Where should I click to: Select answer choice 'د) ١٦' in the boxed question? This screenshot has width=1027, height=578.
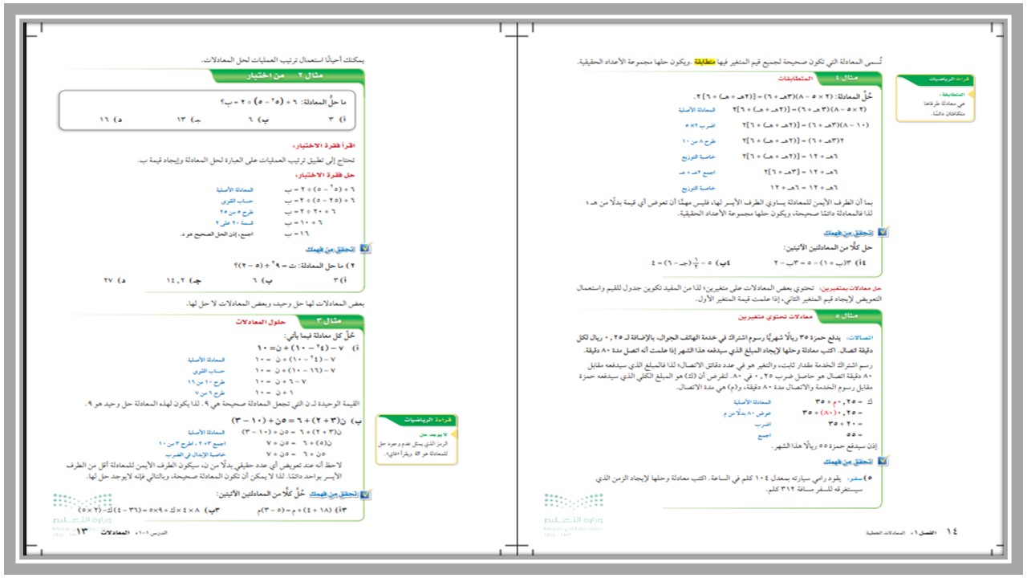click(111, 118)
